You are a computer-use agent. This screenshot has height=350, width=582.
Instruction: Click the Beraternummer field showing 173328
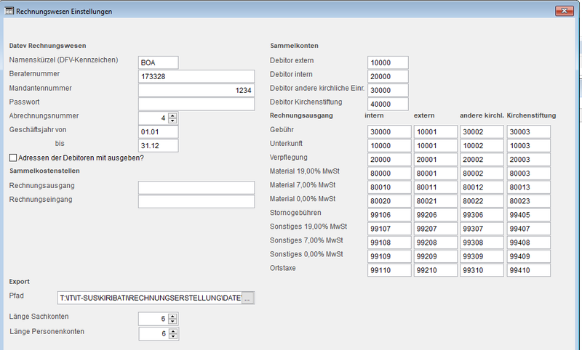pyautogui.click(x=196, y=76)
